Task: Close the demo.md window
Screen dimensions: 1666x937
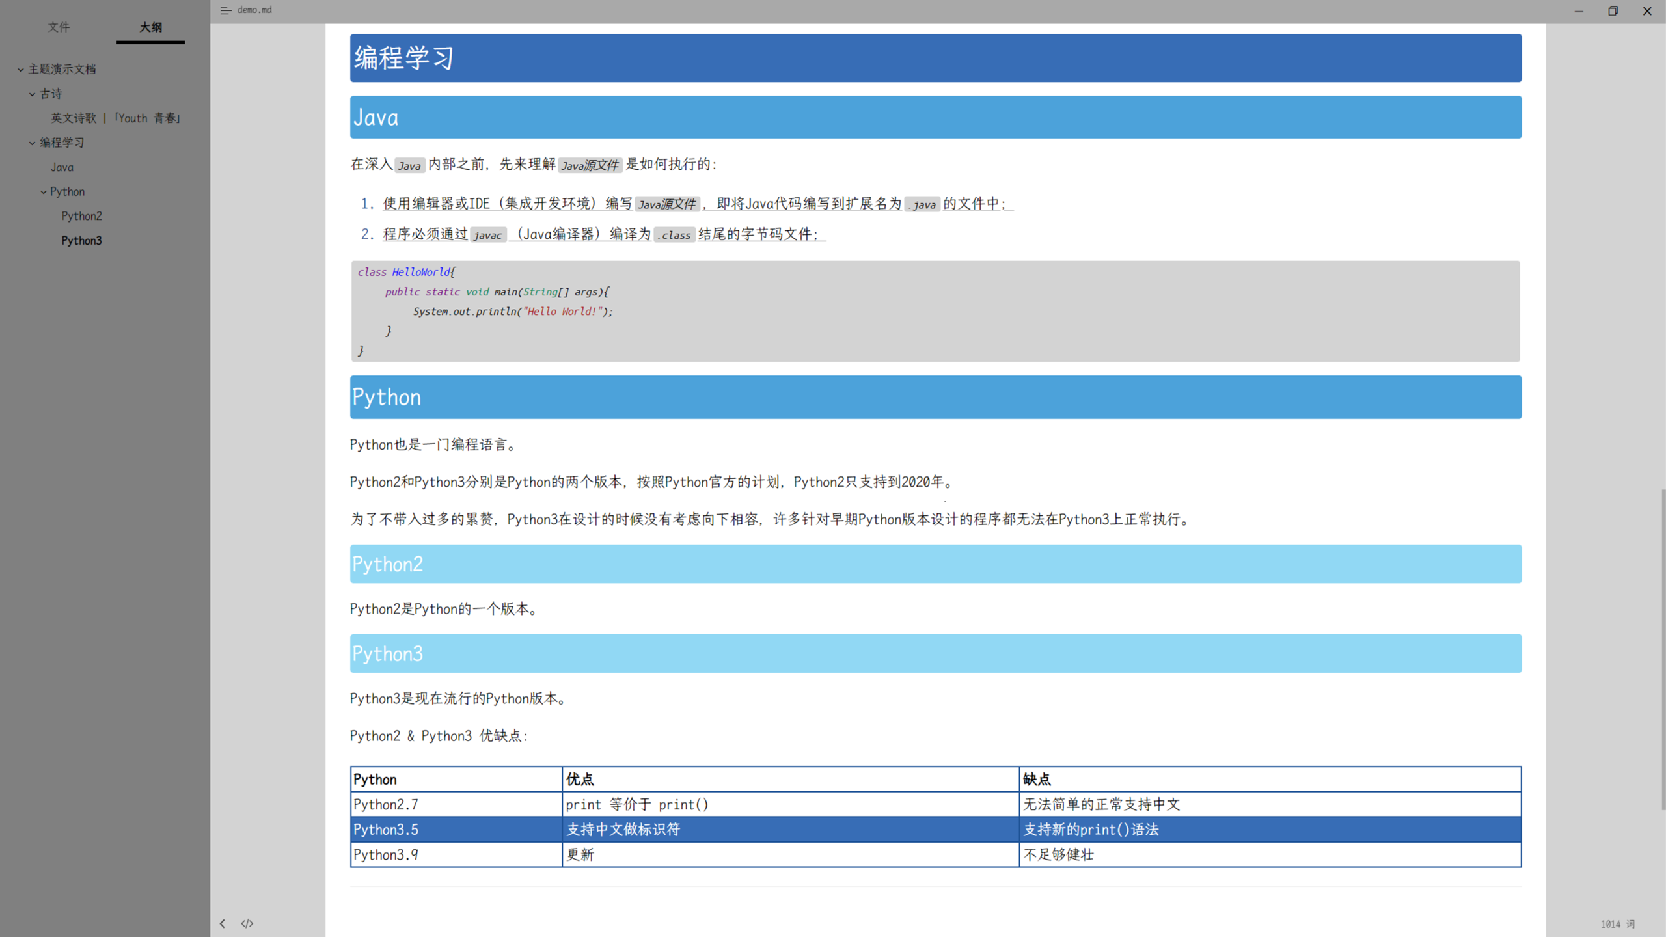Action: coord(1647,11)
